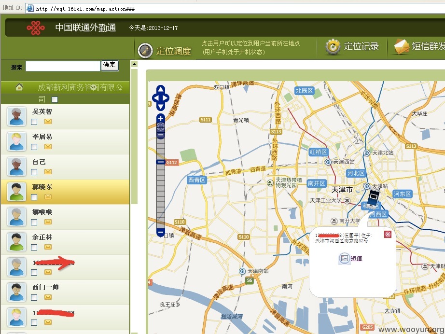Image resolution: width=445 pixels, height=334 pixels.
Task: Check the checkbox for 娜唉唉
Action: click(34, 223)
